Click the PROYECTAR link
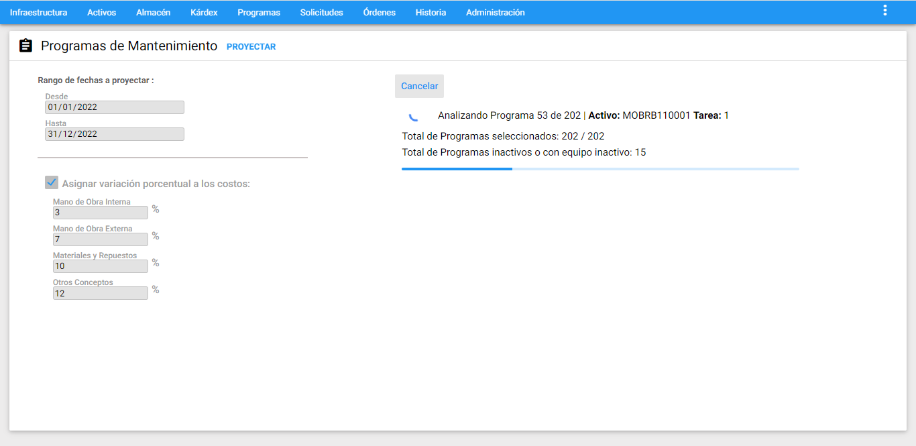 [x=251, y=47]
